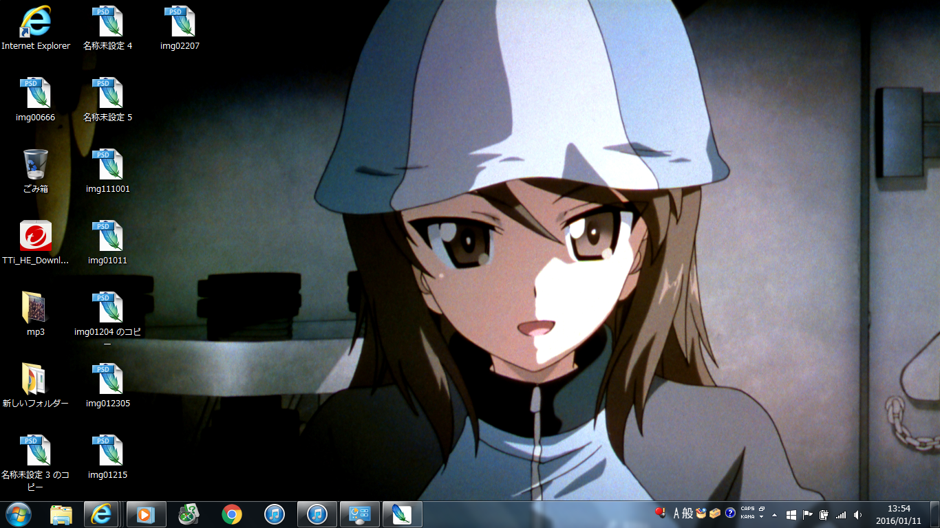Open the Windows Start menu
This screenshot has height=528, width=940.
(19, 514)
